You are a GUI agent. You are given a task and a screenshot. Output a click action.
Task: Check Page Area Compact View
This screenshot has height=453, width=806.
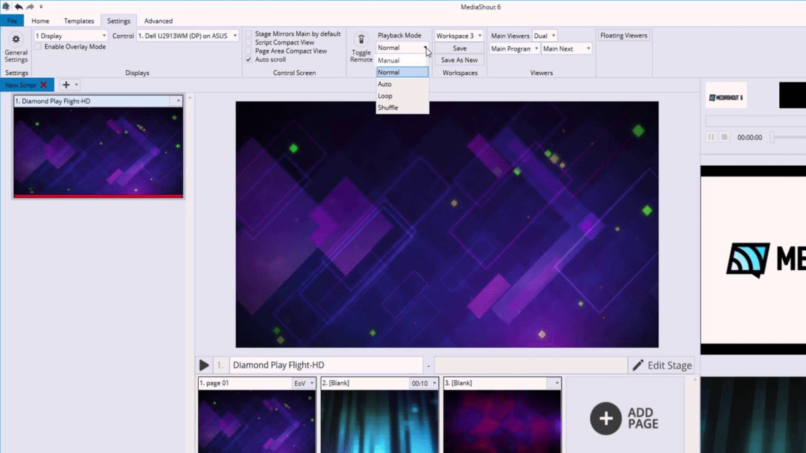[x=249, y=51]
